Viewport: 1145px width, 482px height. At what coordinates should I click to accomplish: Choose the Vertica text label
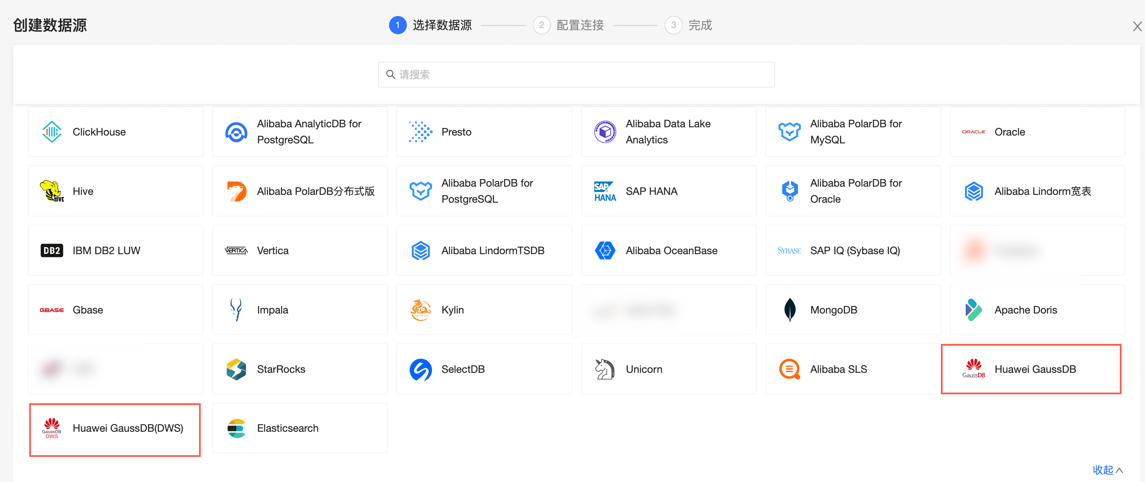[x=272, y=250]
